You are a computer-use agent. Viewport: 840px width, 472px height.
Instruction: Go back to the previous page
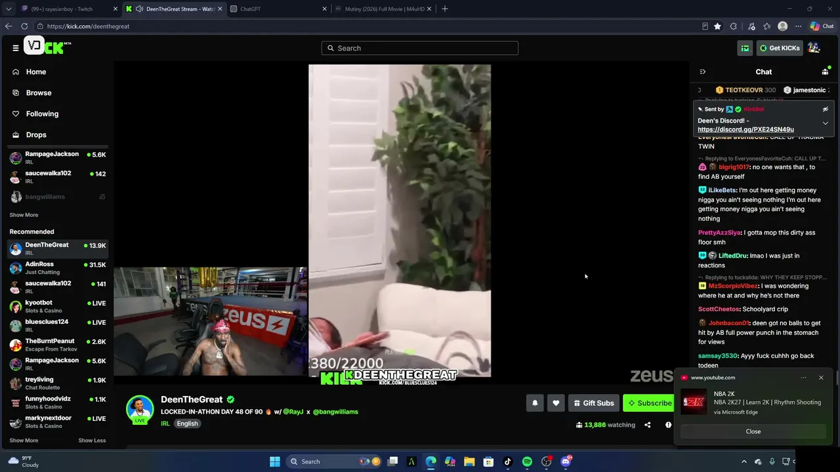pyautogui.click(x=9, y=26)
